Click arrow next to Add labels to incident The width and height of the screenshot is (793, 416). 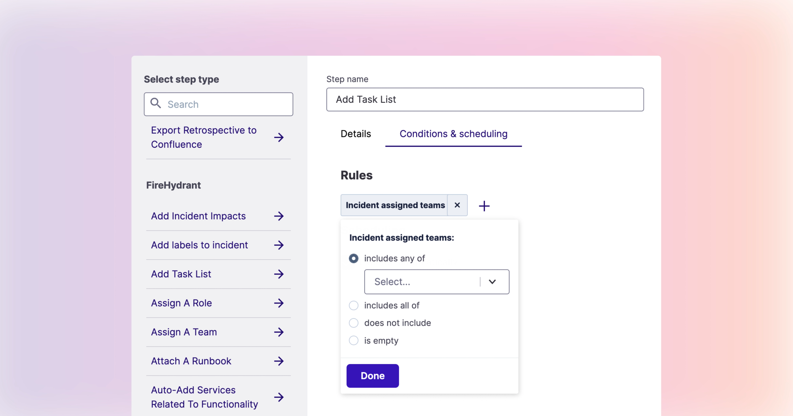[x=279, y=245]
